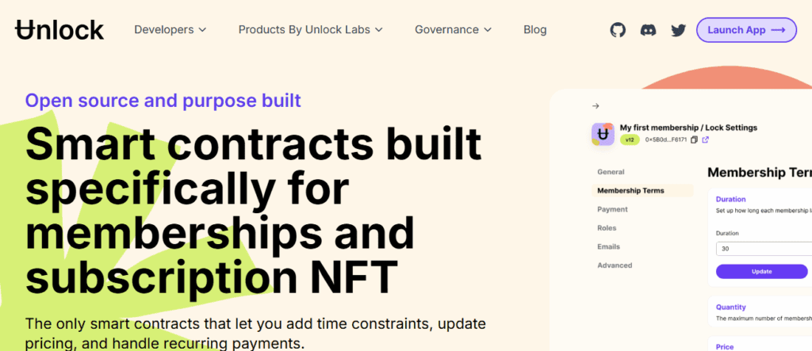Expand the Products By Unlock Labs menu
The image size is (812, 351).
click(310, 30)
